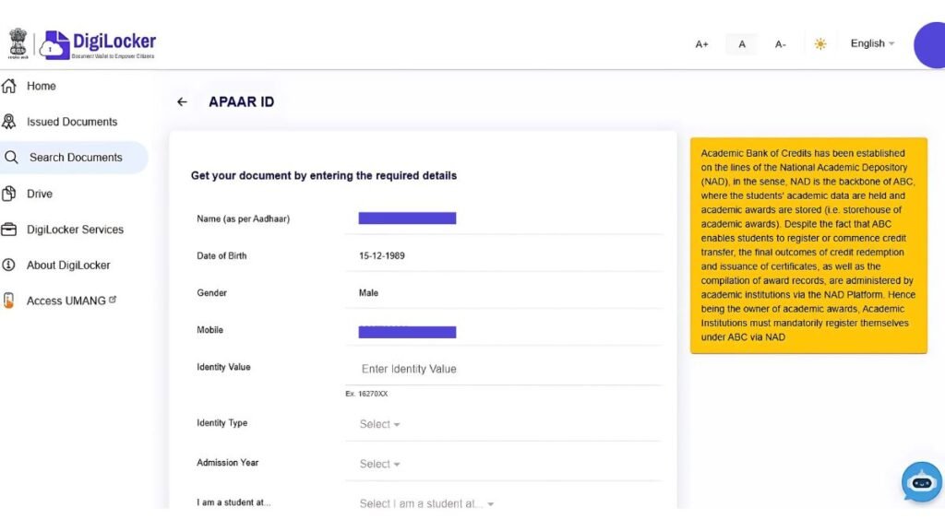Click the redacted Name value field

407,218
